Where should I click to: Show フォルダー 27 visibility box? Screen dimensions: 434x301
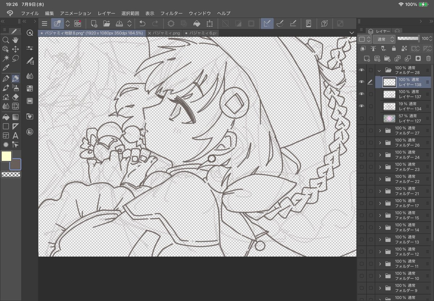tap(361, 130)
